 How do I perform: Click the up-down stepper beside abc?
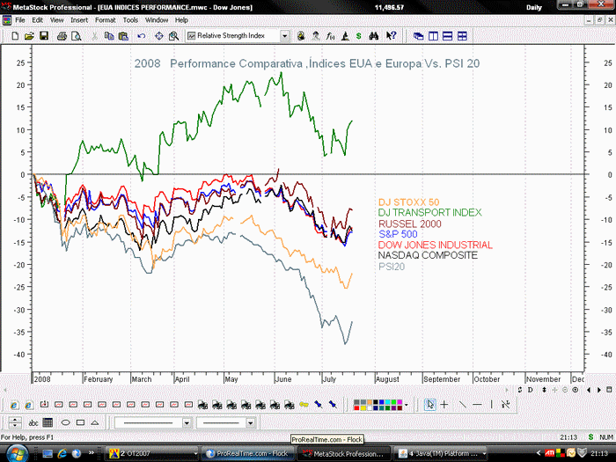(x=15, y=423)
